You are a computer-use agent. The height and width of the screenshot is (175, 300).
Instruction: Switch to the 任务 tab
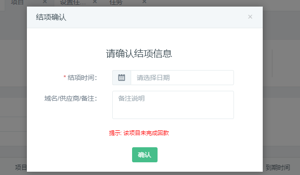click(116, 2)
